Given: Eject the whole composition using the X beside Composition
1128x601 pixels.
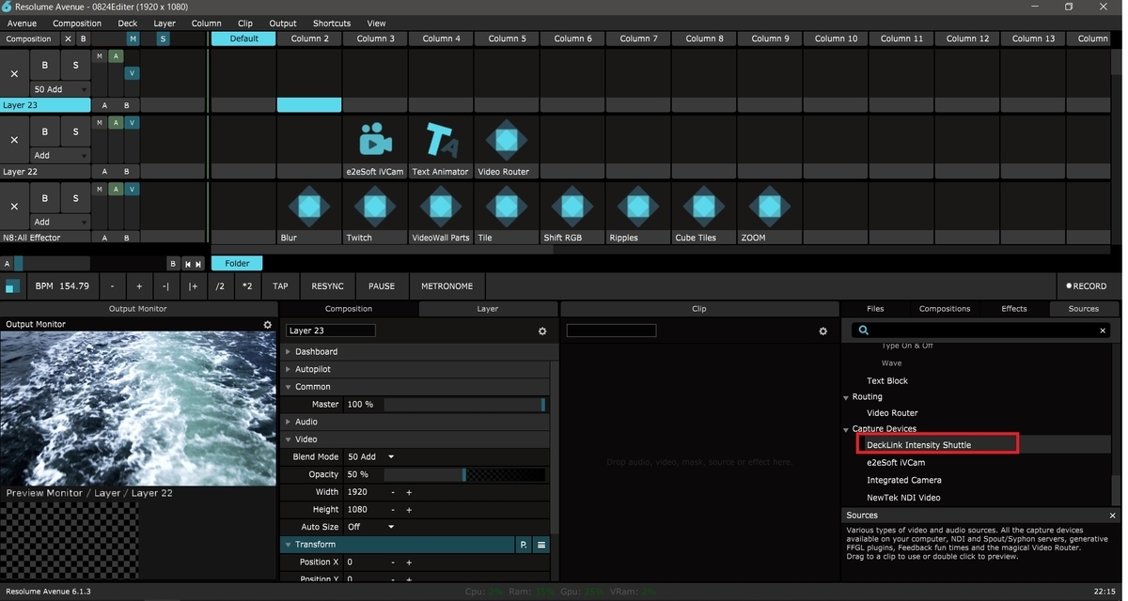Looking at the screenshot, I should 68,39.
